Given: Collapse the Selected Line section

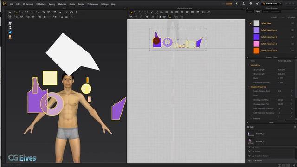Looking at the screenshot, I should pos(249,65).
